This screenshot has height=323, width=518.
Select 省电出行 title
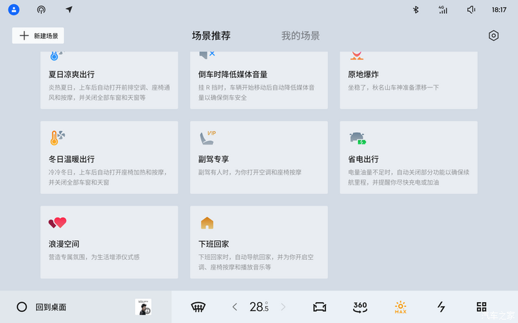(363, 159)
